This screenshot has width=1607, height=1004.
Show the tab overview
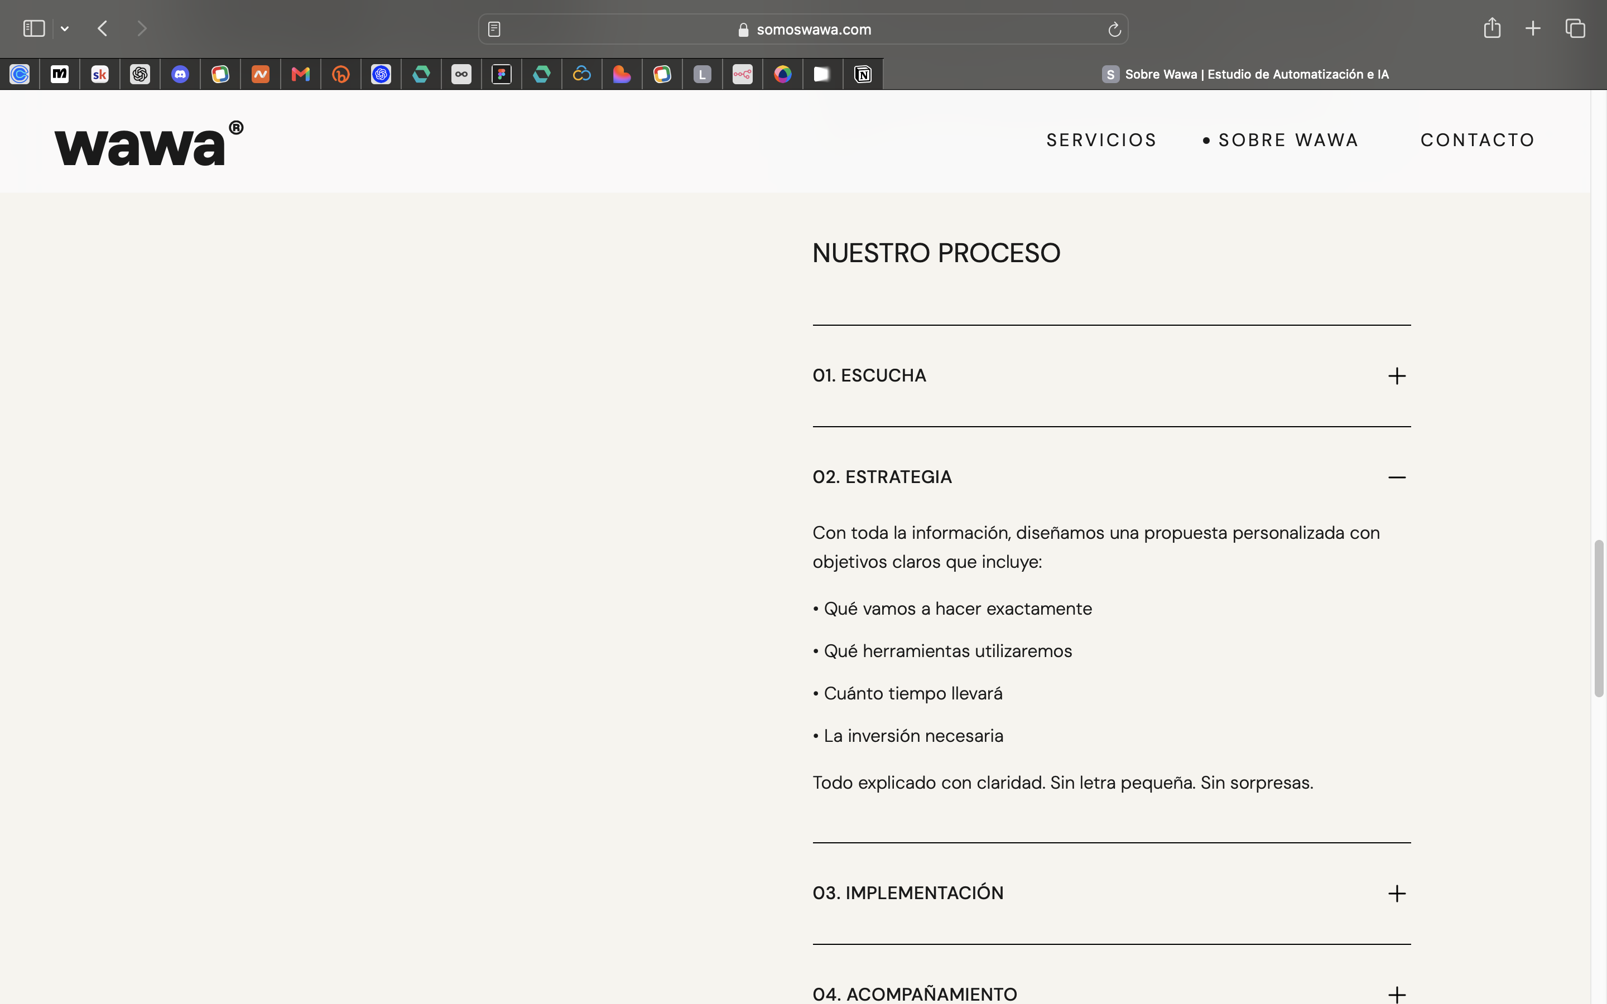[x=1575, y=28]
